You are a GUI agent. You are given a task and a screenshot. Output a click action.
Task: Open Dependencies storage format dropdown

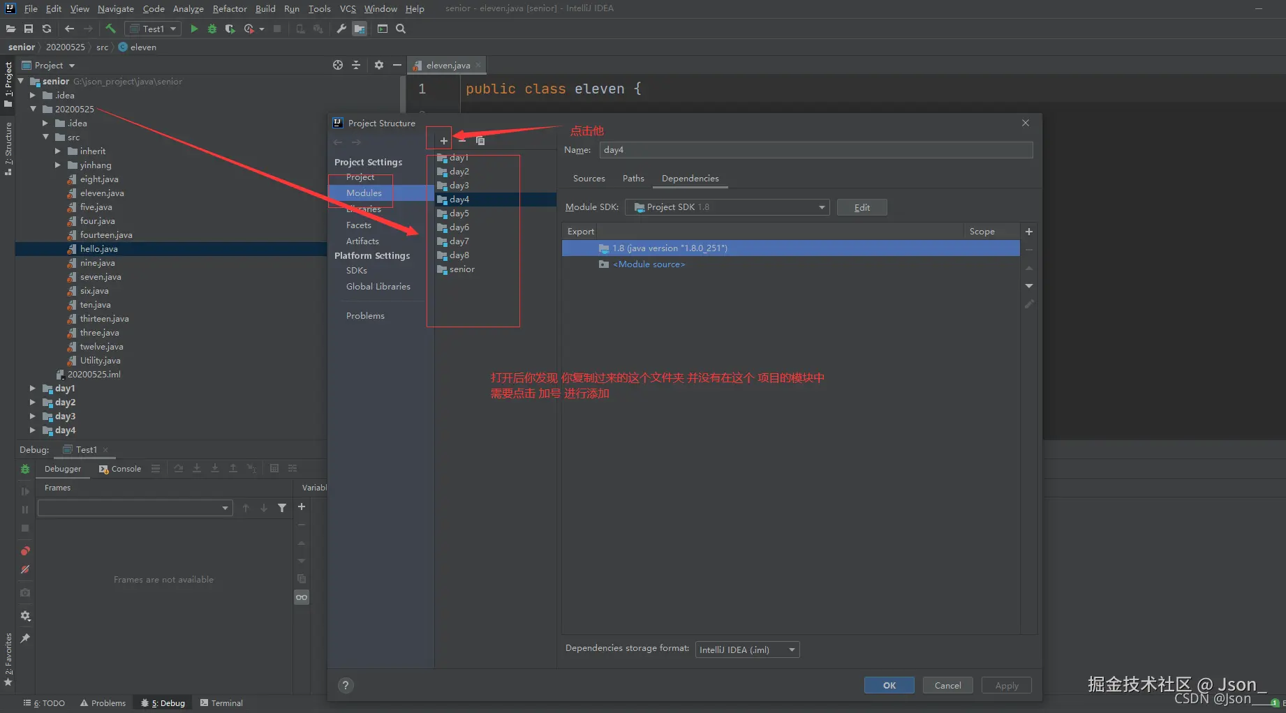tap(747, 650)
